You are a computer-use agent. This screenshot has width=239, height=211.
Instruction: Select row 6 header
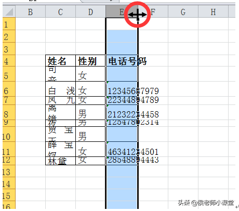coord(9,89)
